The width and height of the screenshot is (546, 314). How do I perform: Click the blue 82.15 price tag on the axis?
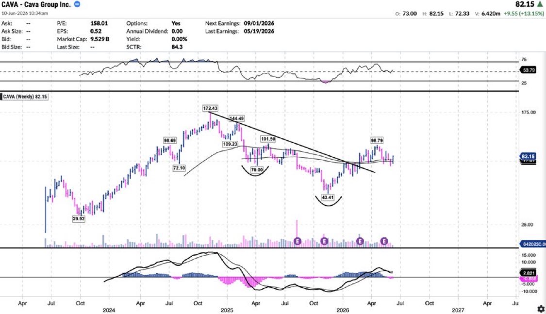[528, 156]
